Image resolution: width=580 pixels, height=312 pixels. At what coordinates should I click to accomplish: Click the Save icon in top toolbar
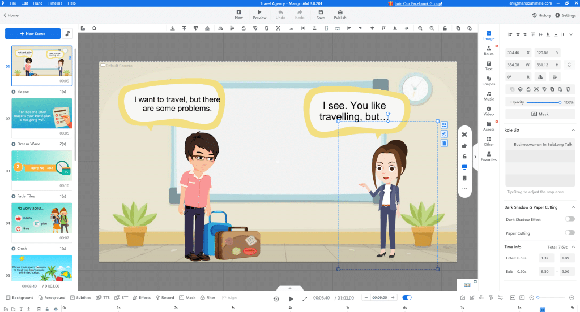(321, 12)
